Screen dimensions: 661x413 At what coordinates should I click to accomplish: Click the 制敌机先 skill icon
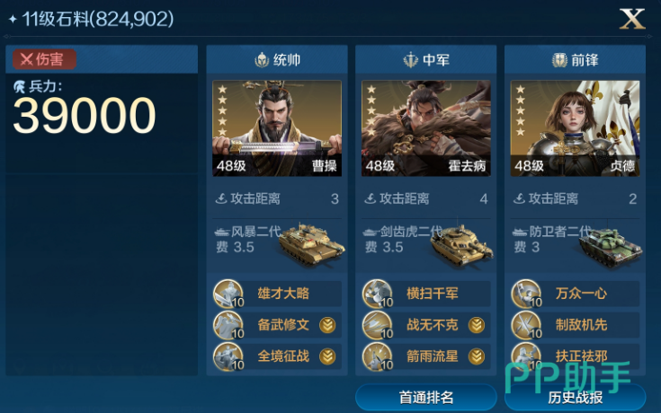click(527, 325)
